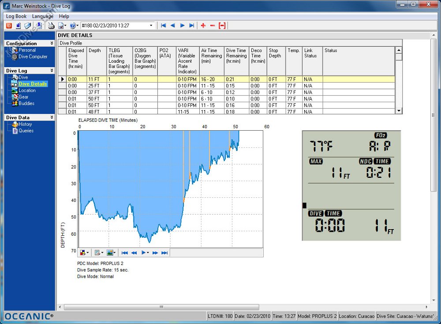Image resolution: width=441 pixels, height=324 pixels.
Task: Open the Language menu
Action: [43, 16]
